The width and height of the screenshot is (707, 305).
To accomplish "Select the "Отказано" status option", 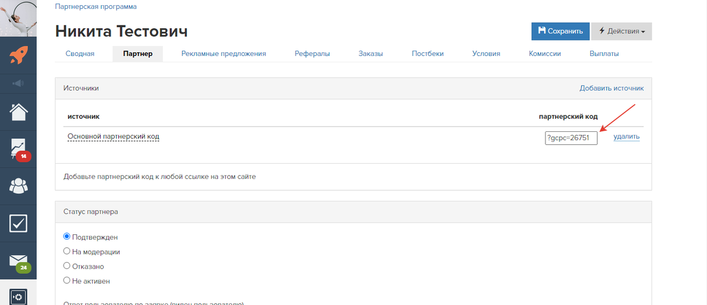I will pos(67,266).
